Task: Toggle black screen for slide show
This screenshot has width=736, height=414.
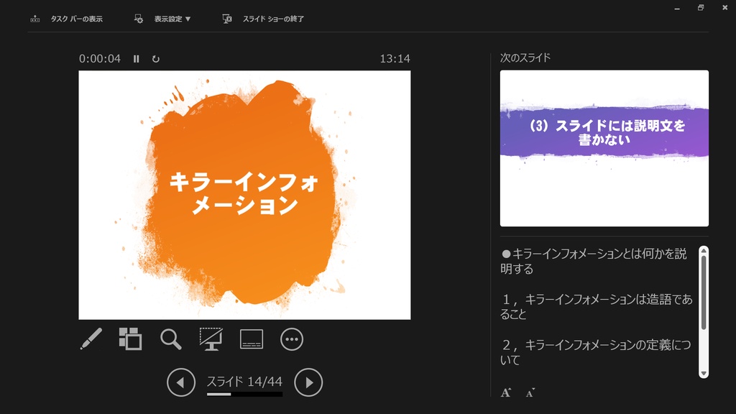Action: [211, 339]
